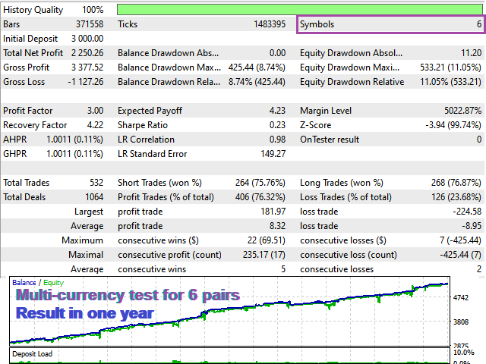Click the Bars count 371558
486x364 pixels.
coord(87,24)
